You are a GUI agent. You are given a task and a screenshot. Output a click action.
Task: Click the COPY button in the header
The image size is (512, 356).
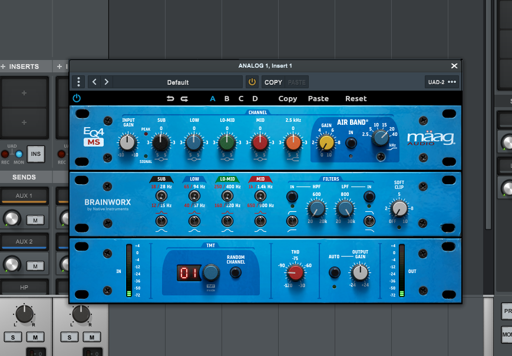(273, 82)
